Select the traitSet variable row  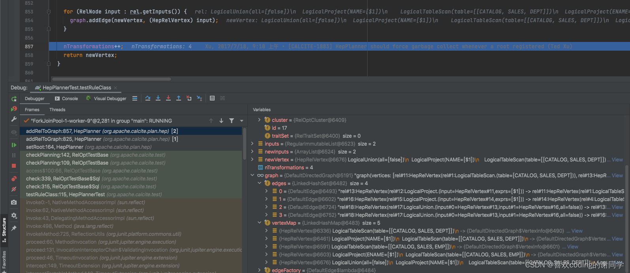(312, 136)
